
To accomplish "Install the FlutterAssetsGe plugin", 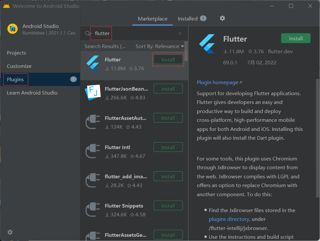I will [168, 235].
